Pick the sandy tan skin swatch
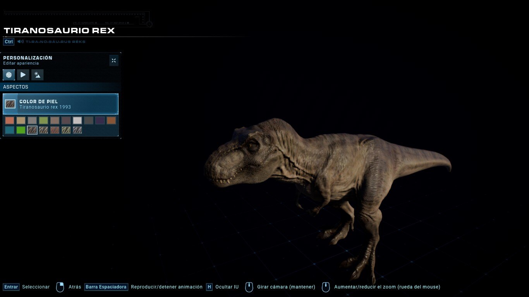 [x=21, y=120]
